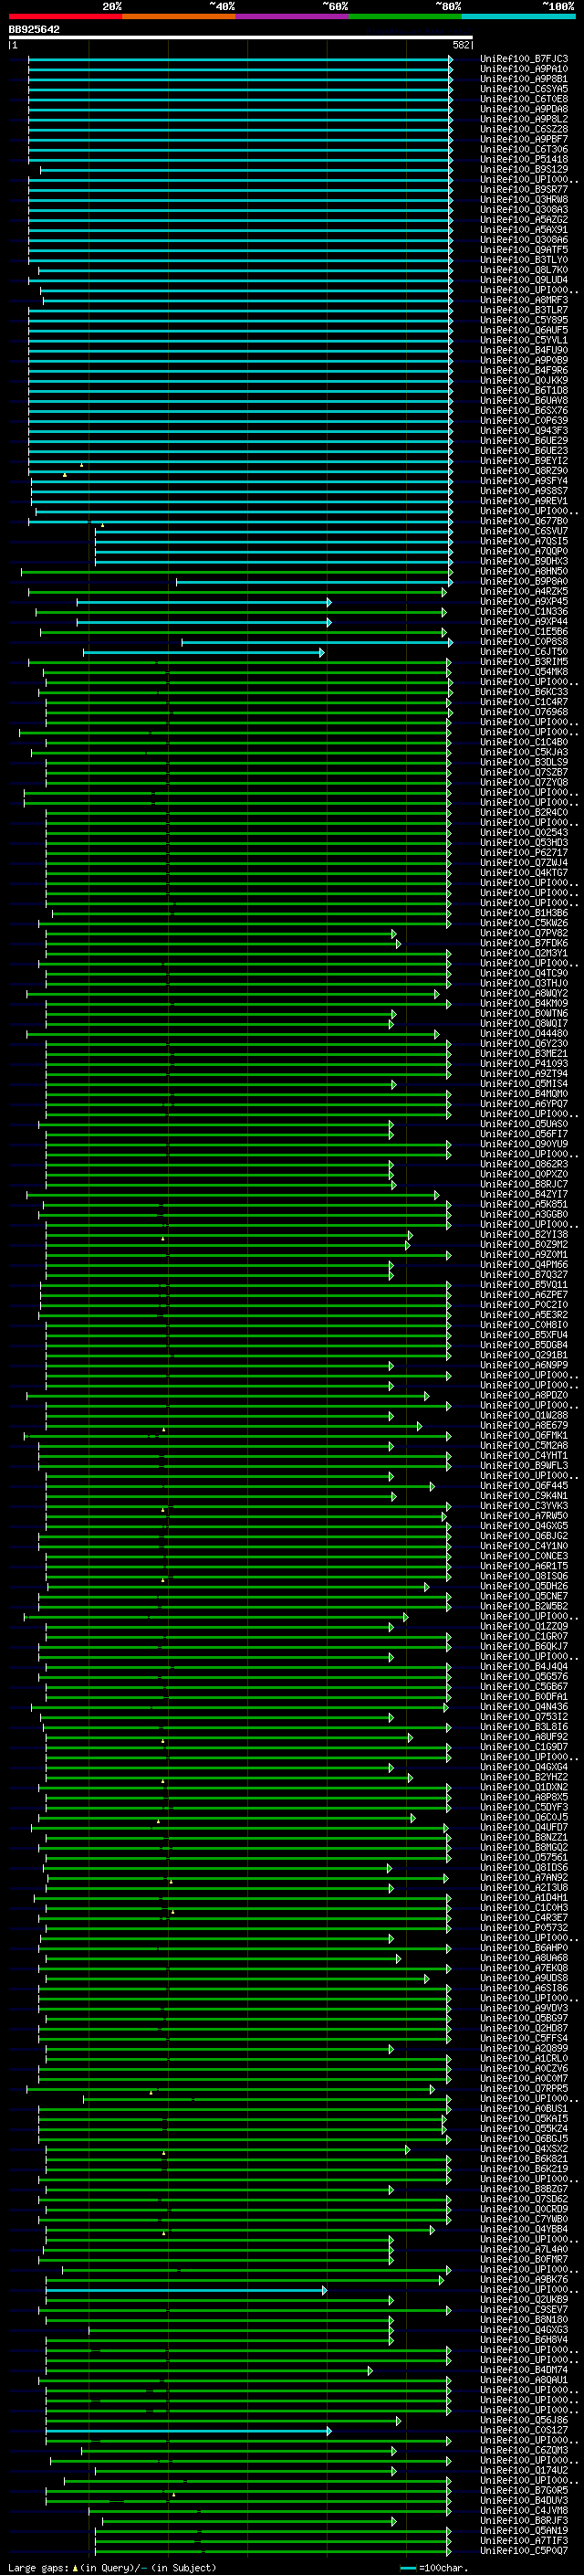Select label UniRef100_Q3HRW8
Viewport: 584px width, 2575px height.
click(524, 199)
